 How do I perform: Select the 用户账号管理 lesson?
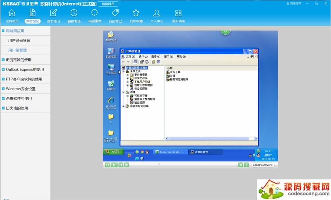(x=19, y=40)
